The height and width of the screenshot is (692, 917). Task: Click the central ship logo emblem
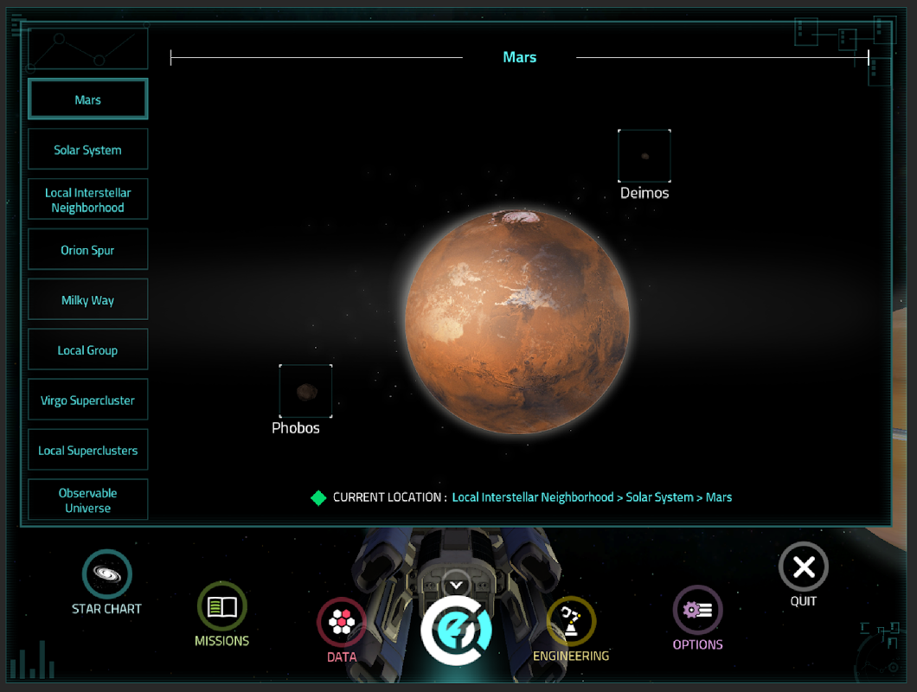[457, 630]
